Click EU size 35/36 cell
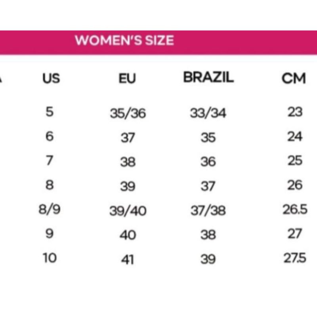Screen dimensions: 317x317 128,113
